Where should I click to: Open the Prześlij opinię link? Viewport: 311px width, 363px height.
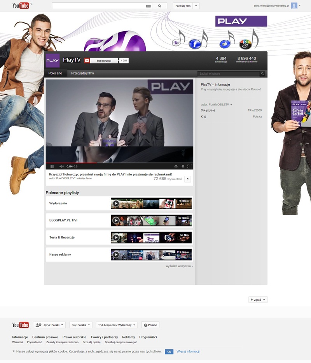click(92, 342)
